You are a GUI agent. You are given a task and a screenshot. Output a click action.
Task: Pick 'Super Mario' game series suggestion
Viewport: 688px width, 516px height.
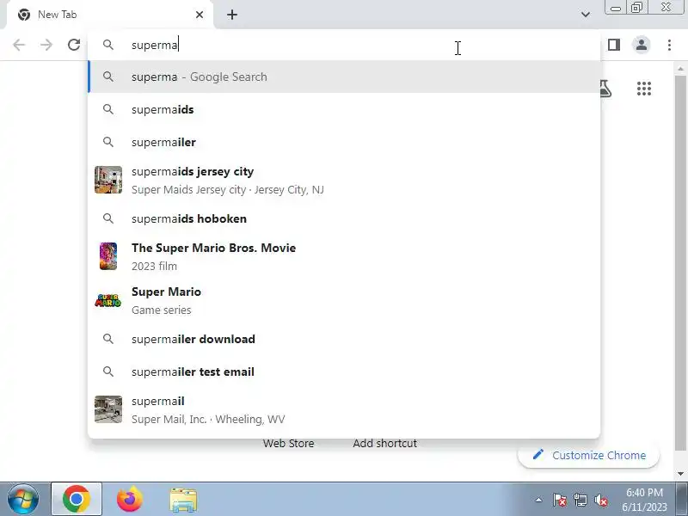pos(344,300)
